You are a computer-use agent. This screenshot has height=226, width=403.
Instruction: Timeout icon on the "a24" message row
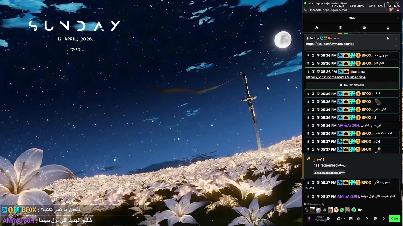pyautogui.click(x=313, y=142)
